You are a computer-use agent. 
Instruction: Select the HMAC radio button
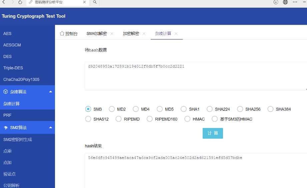187,119
